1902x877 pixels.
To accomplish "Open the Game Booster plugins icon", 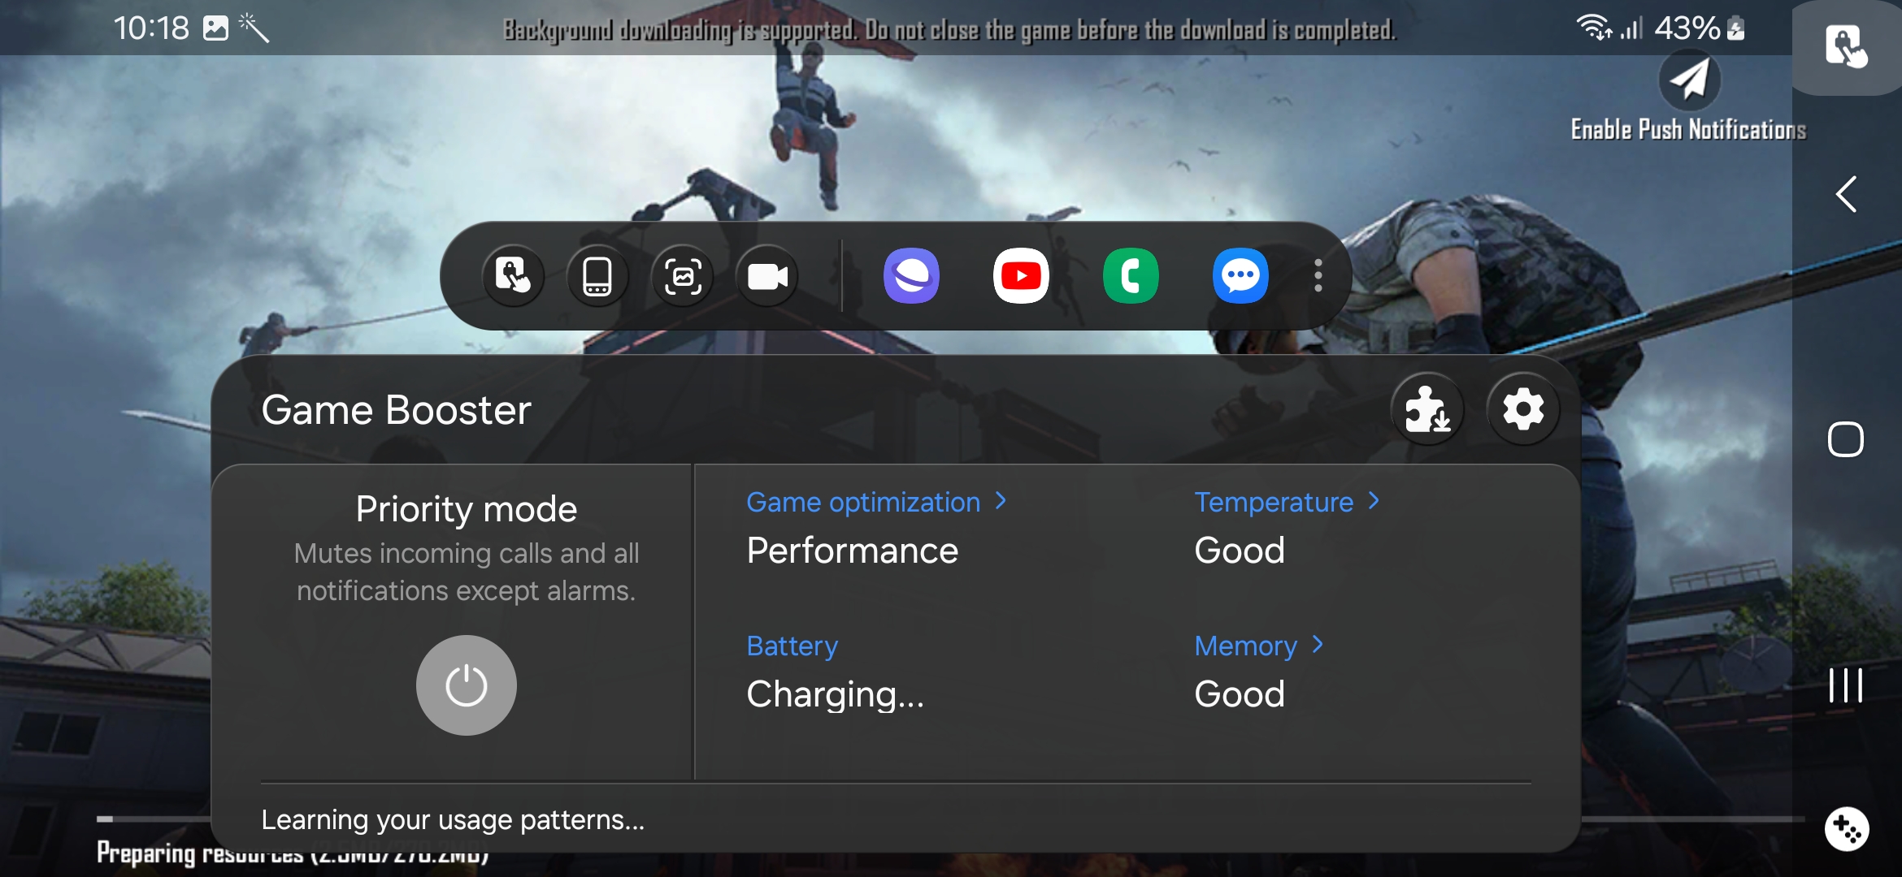I will point(1427,409).
